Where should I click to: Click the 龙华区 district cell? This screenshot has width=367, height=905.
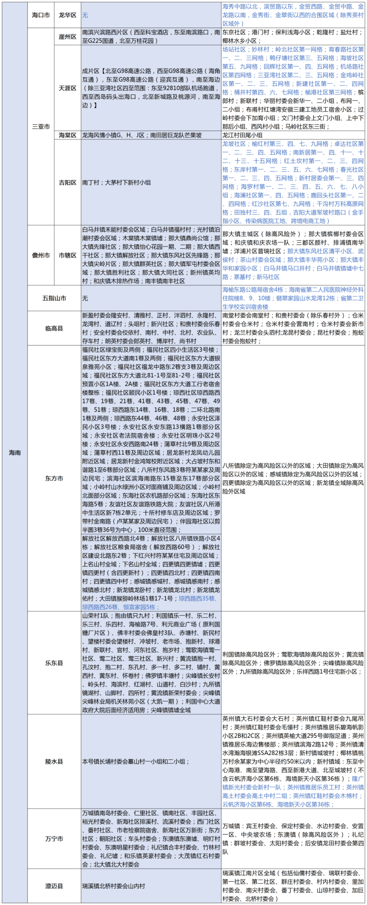coord(68,15)
